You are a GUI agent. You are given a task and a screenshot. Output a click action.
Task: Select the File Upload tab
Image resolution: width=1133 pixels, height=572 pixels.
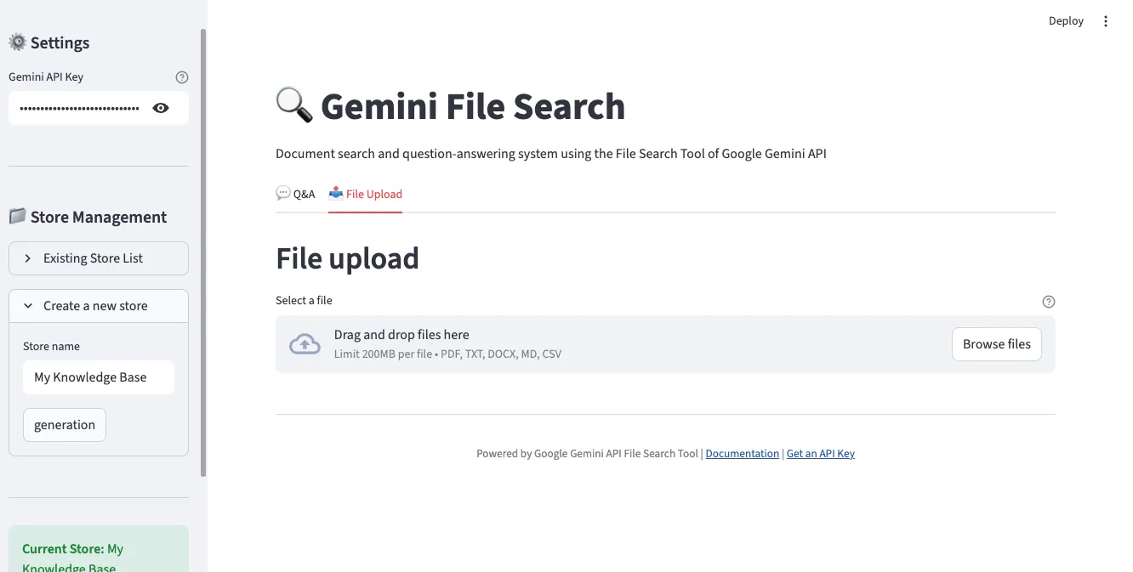click(x=365, y=193)
